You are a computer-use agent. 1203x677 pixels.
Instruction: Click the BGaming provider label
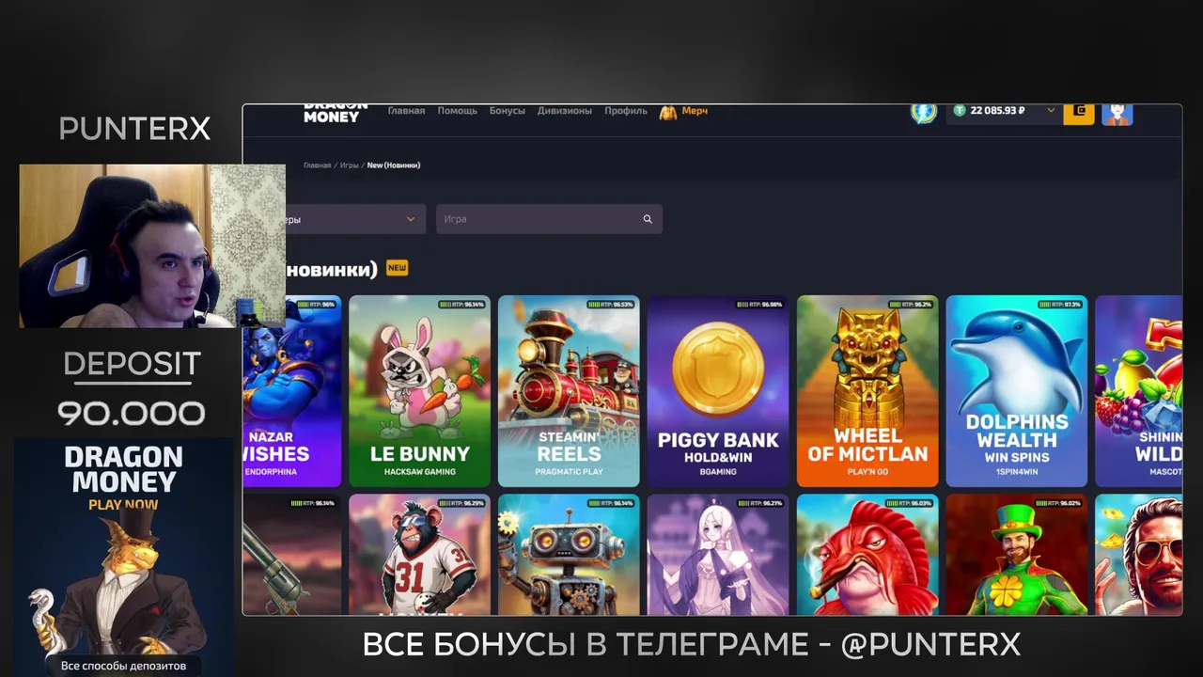click(718, 472)
